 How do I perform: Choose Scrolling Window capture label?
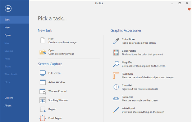[x=58, y=100]
